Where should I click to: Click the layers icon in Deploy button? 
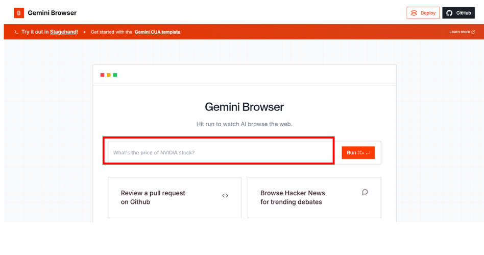[414, 13]
